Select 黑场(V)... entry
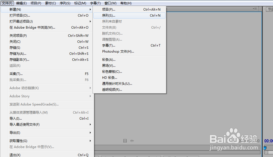 tap(129, 65)
